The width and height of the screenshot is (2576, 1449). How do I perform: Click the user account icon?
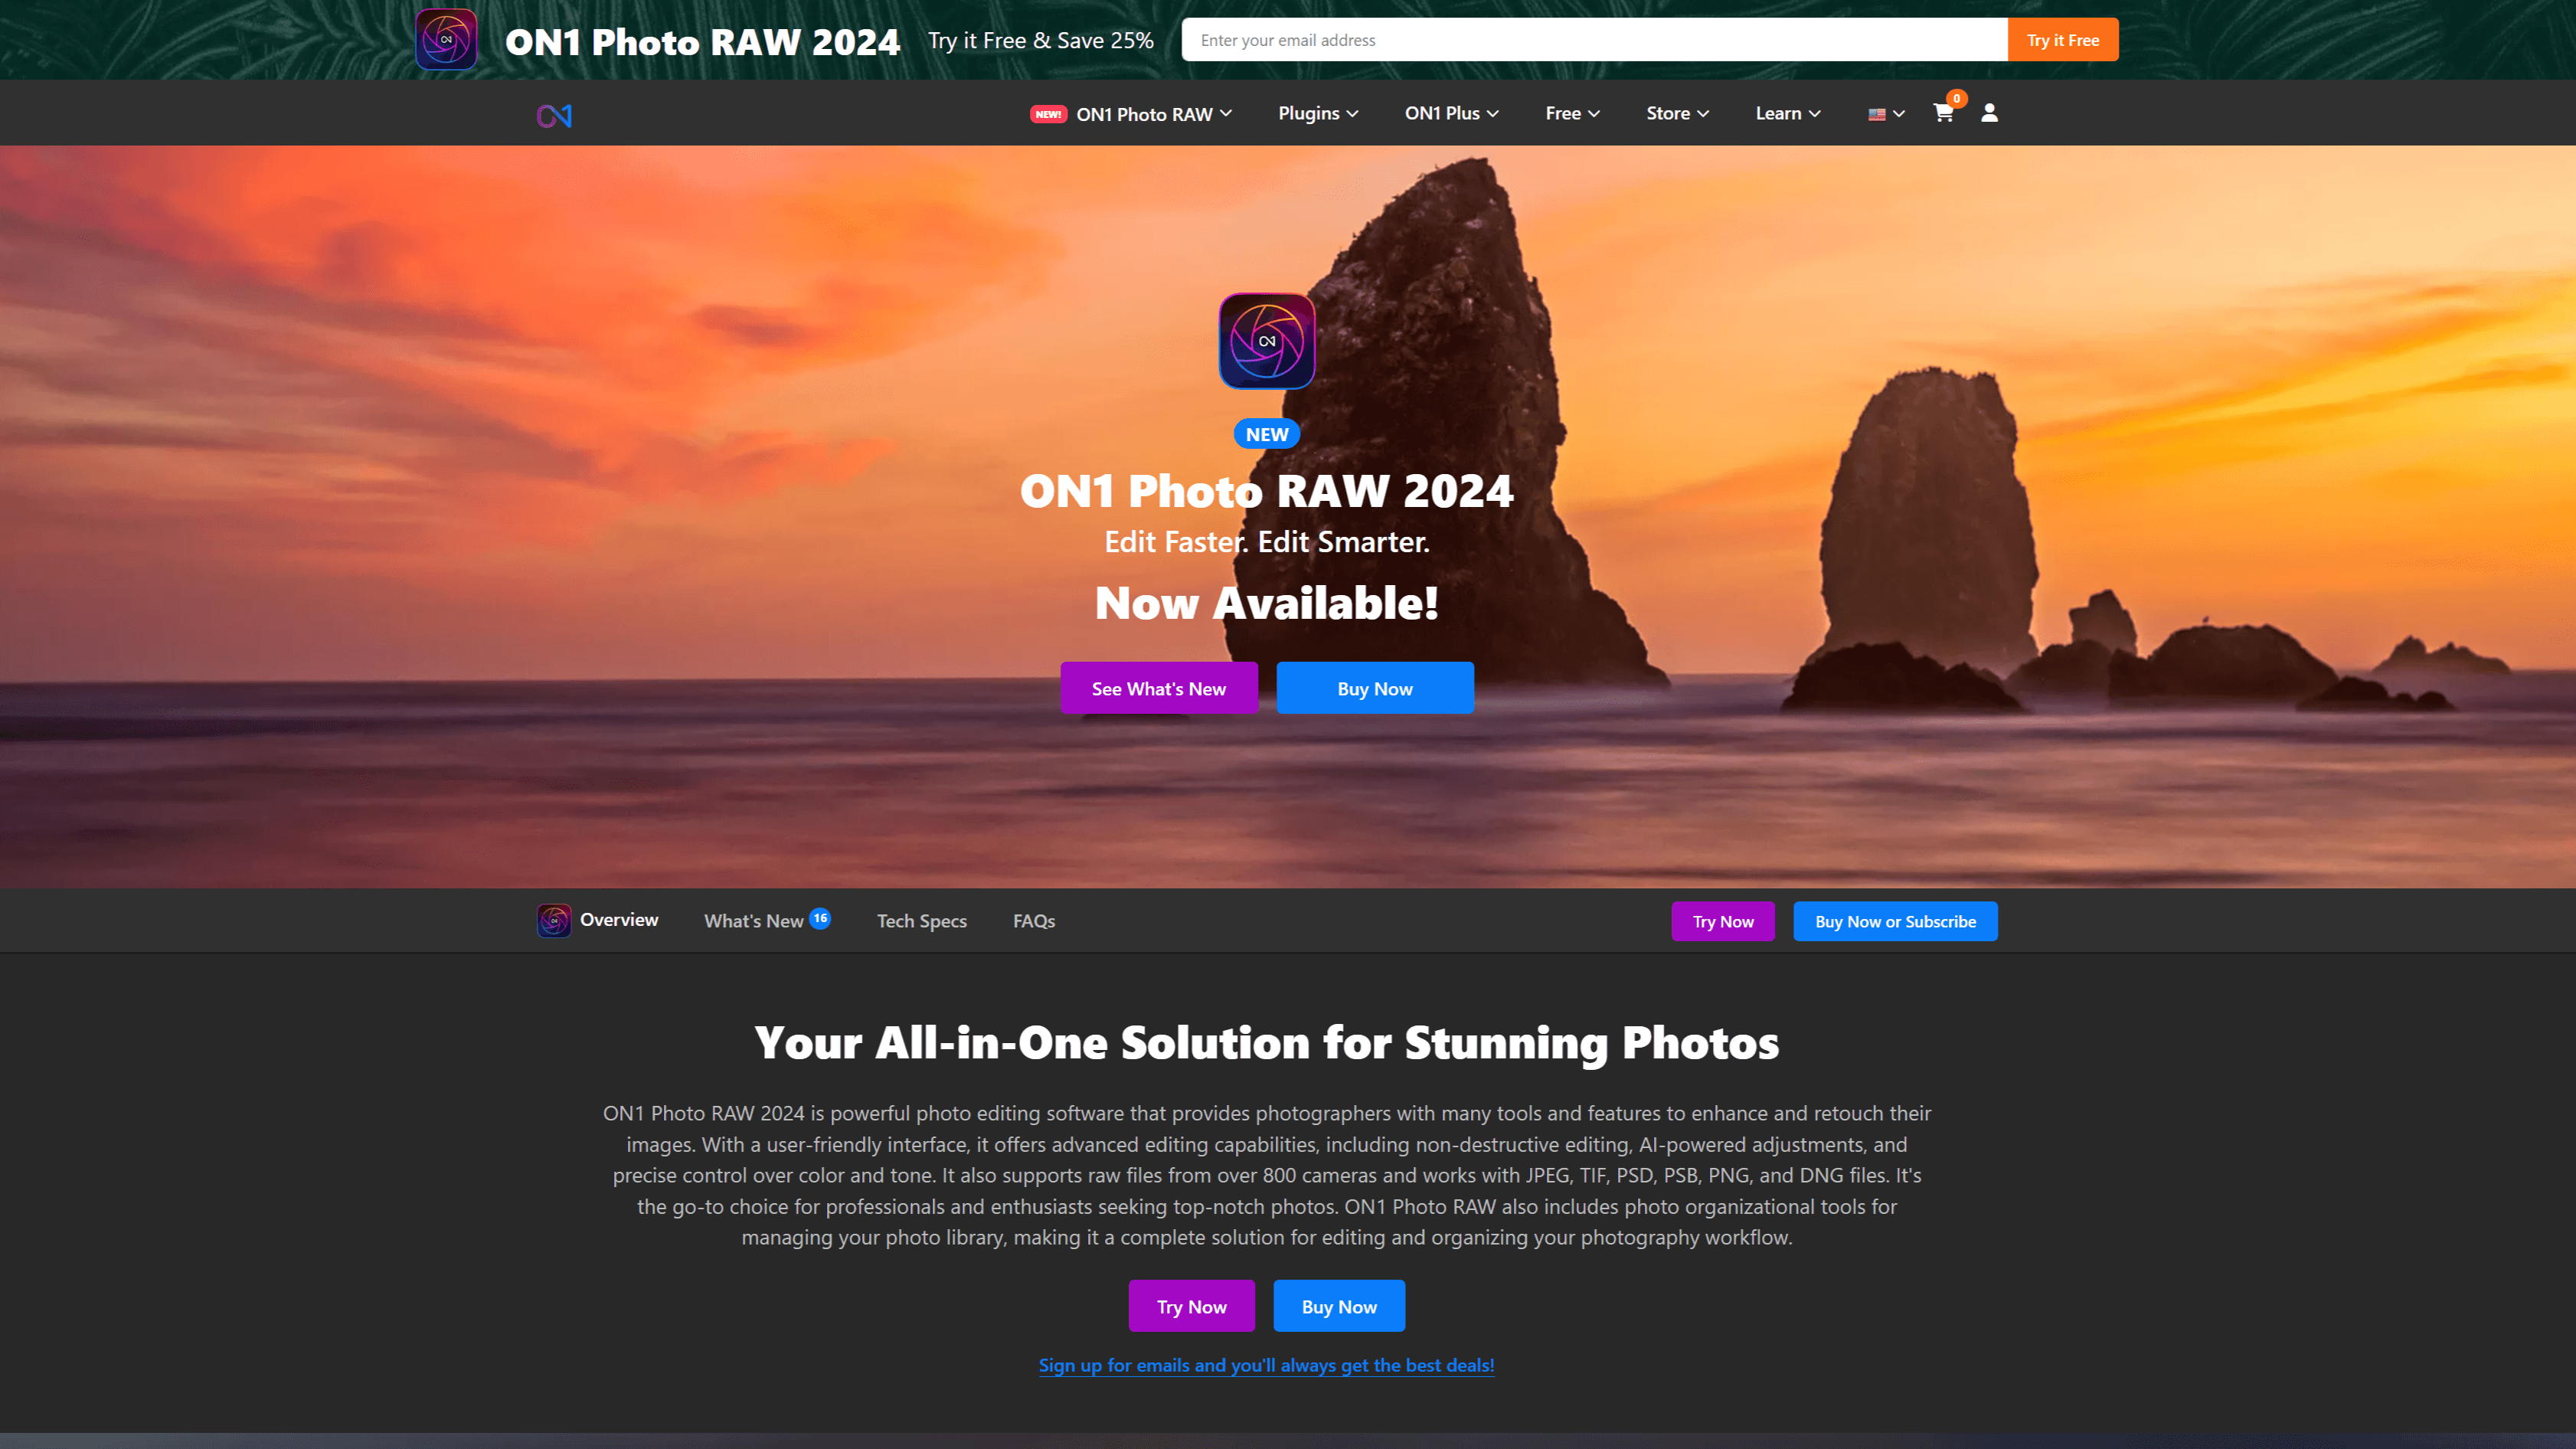1989,113
